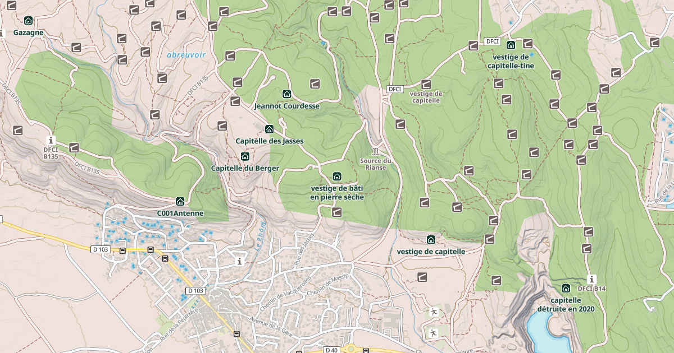674x353 pixels.
Task: Select the Capitelle du Berger label
Action: click(x=245, y=168)
